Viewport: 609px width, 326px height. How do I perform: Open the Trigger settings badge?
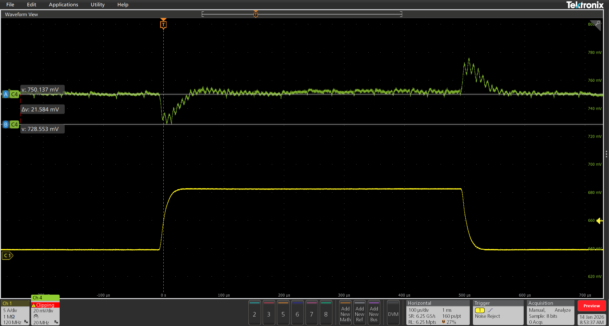[498, 313]
